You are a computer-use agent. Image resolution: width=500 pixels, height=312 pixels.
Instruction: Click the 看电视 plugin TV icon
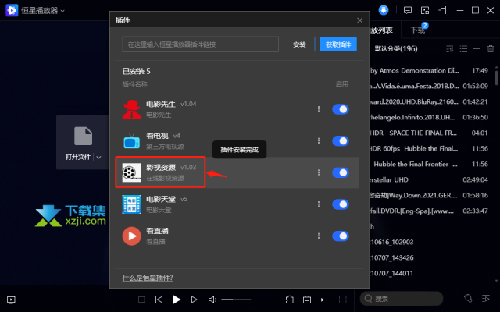coord(132,141)
